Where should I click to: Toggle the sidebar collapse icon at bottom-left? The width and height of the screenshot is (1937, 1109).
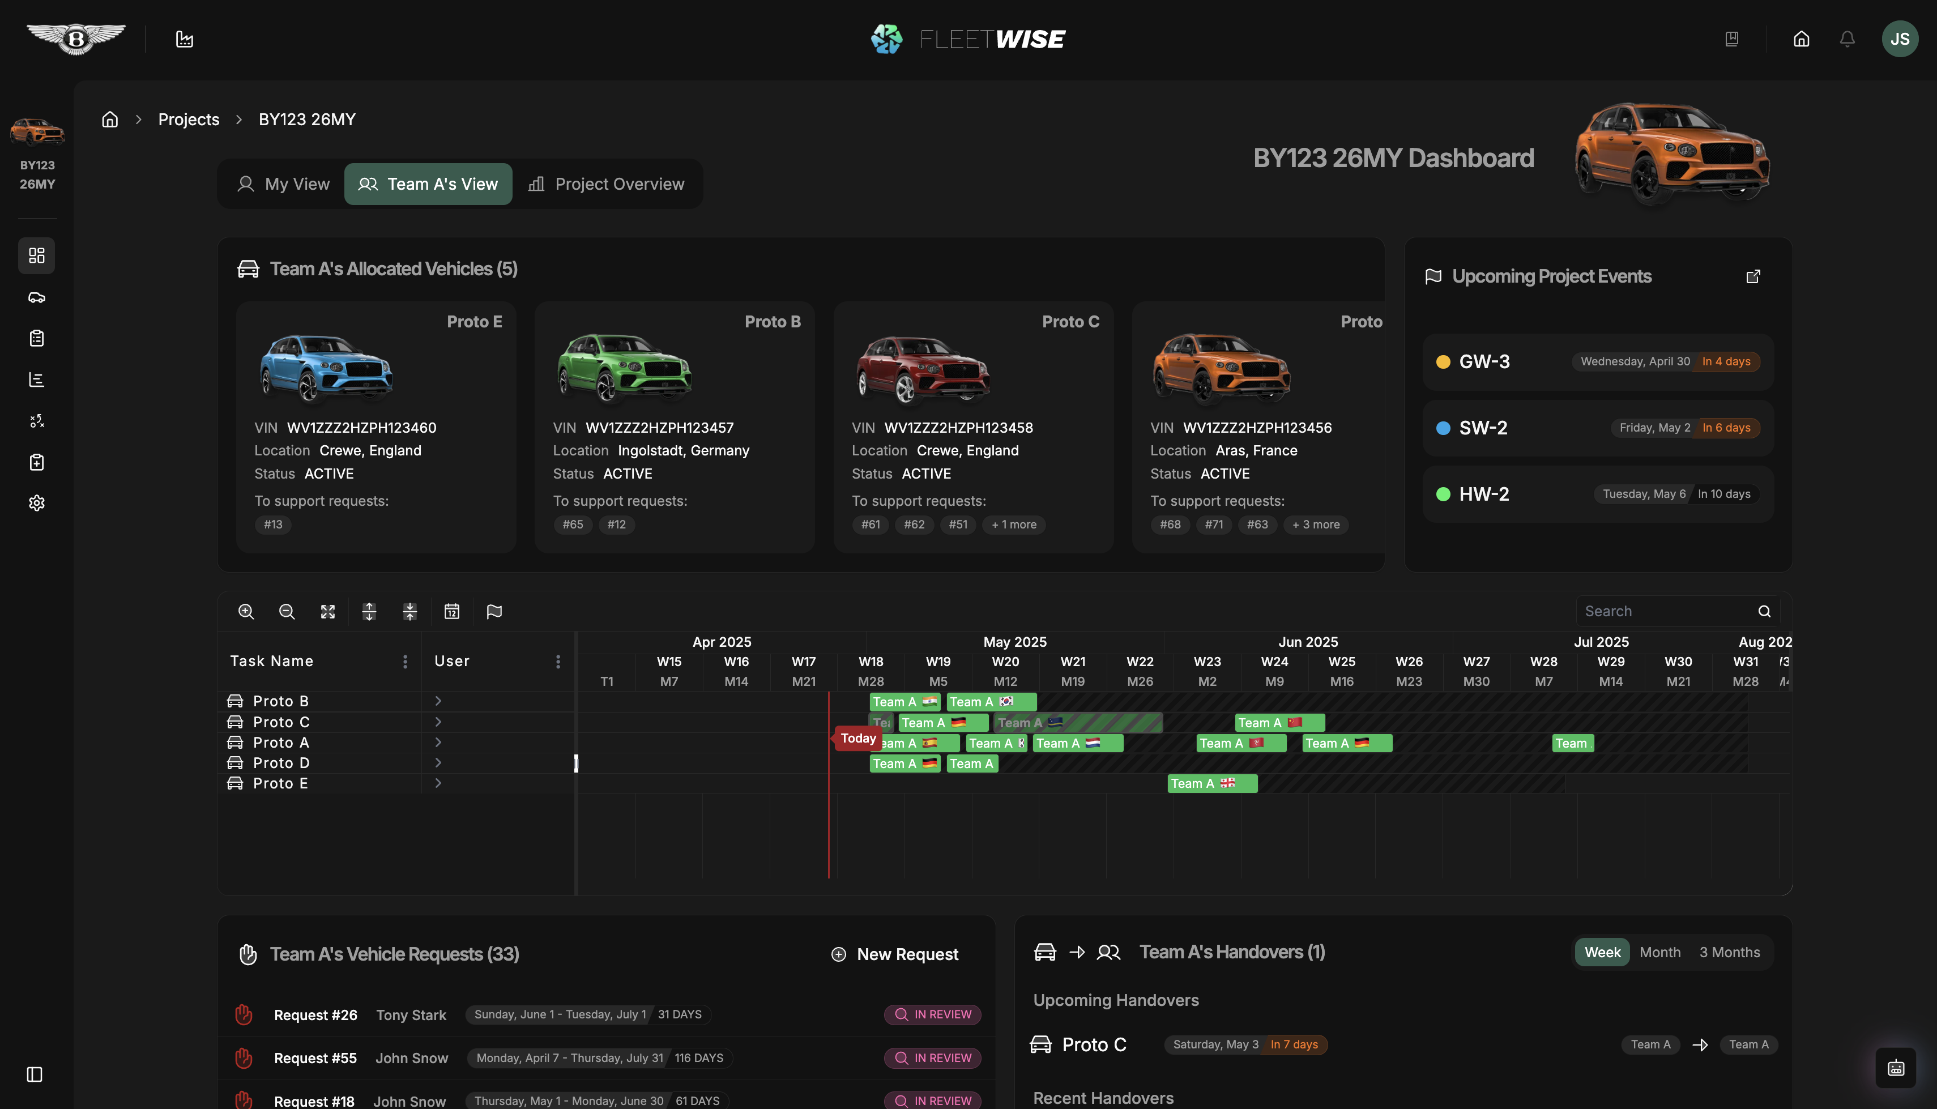pos(34,1074)
